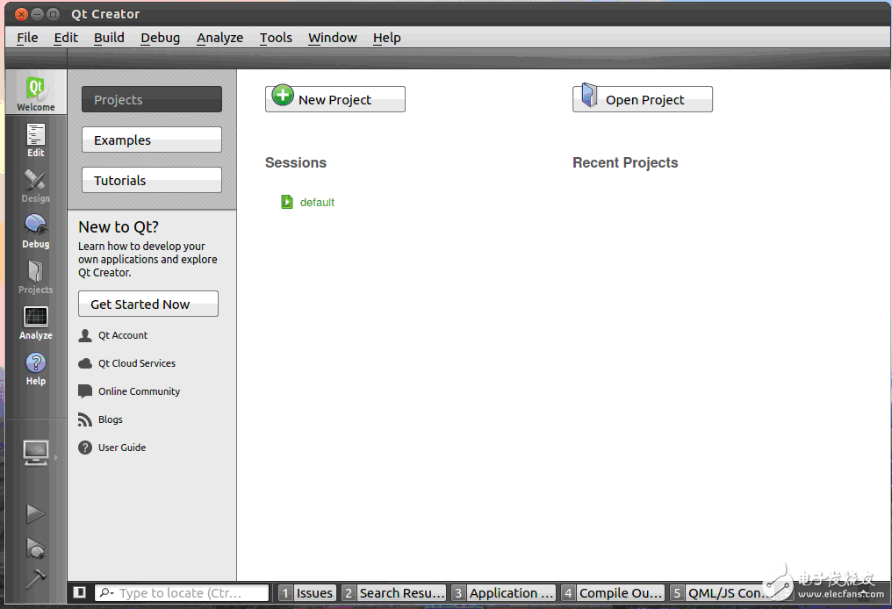Screen dimensions: 892x609
Task: Close the Qt Creator window
Action: pos(22,14)
